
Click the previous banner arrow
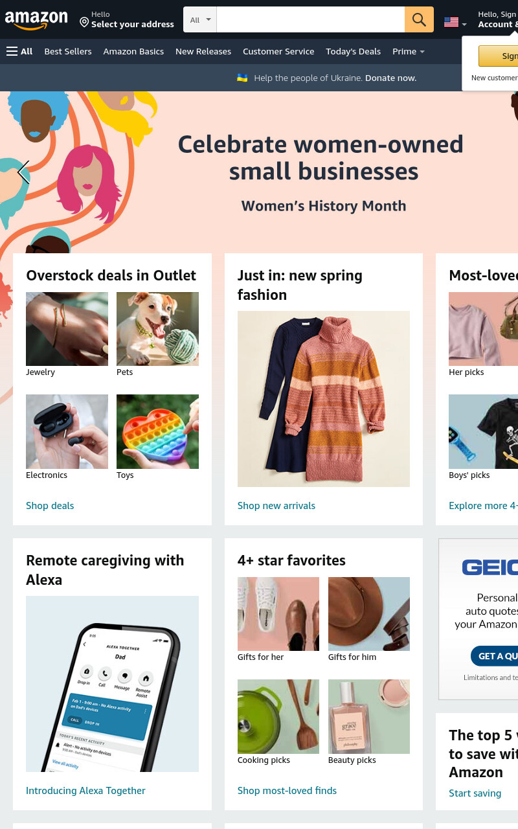pos(23,173)
